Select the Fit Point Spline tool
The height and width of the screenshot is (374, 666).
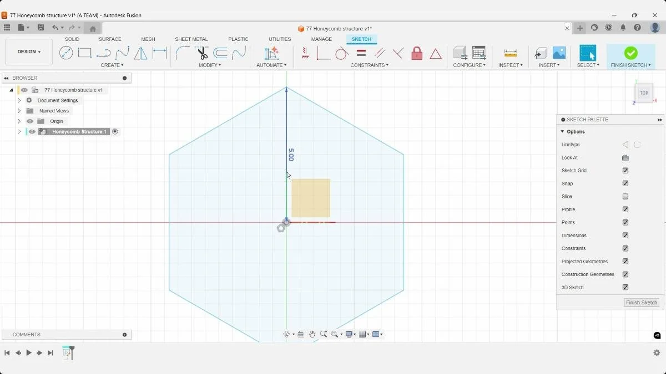(123, 53)
